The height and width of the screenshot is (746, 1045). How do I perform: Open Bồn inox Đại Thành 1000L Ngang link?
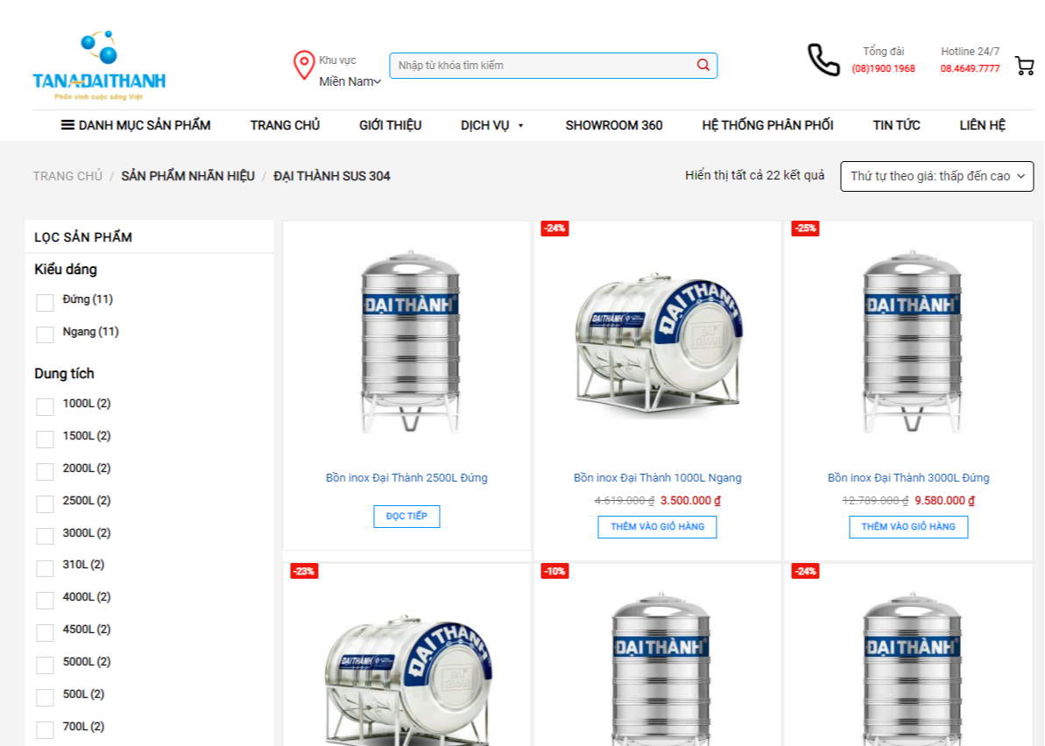[658, 477]
